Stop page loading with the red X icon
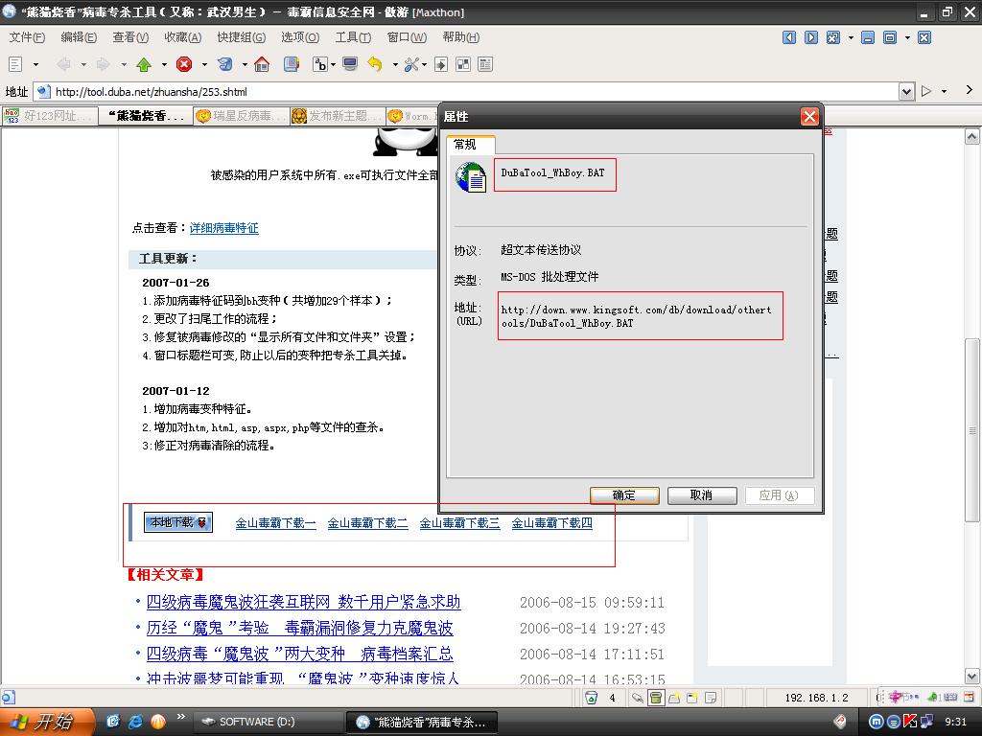982x736 pixels. pyautogui.click(x=184, y=64)
